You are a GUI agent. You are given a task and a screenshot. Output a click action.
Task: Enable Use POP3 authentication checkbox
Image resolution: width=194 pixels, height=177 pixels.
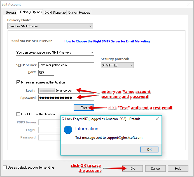click(x=18, y=114)
